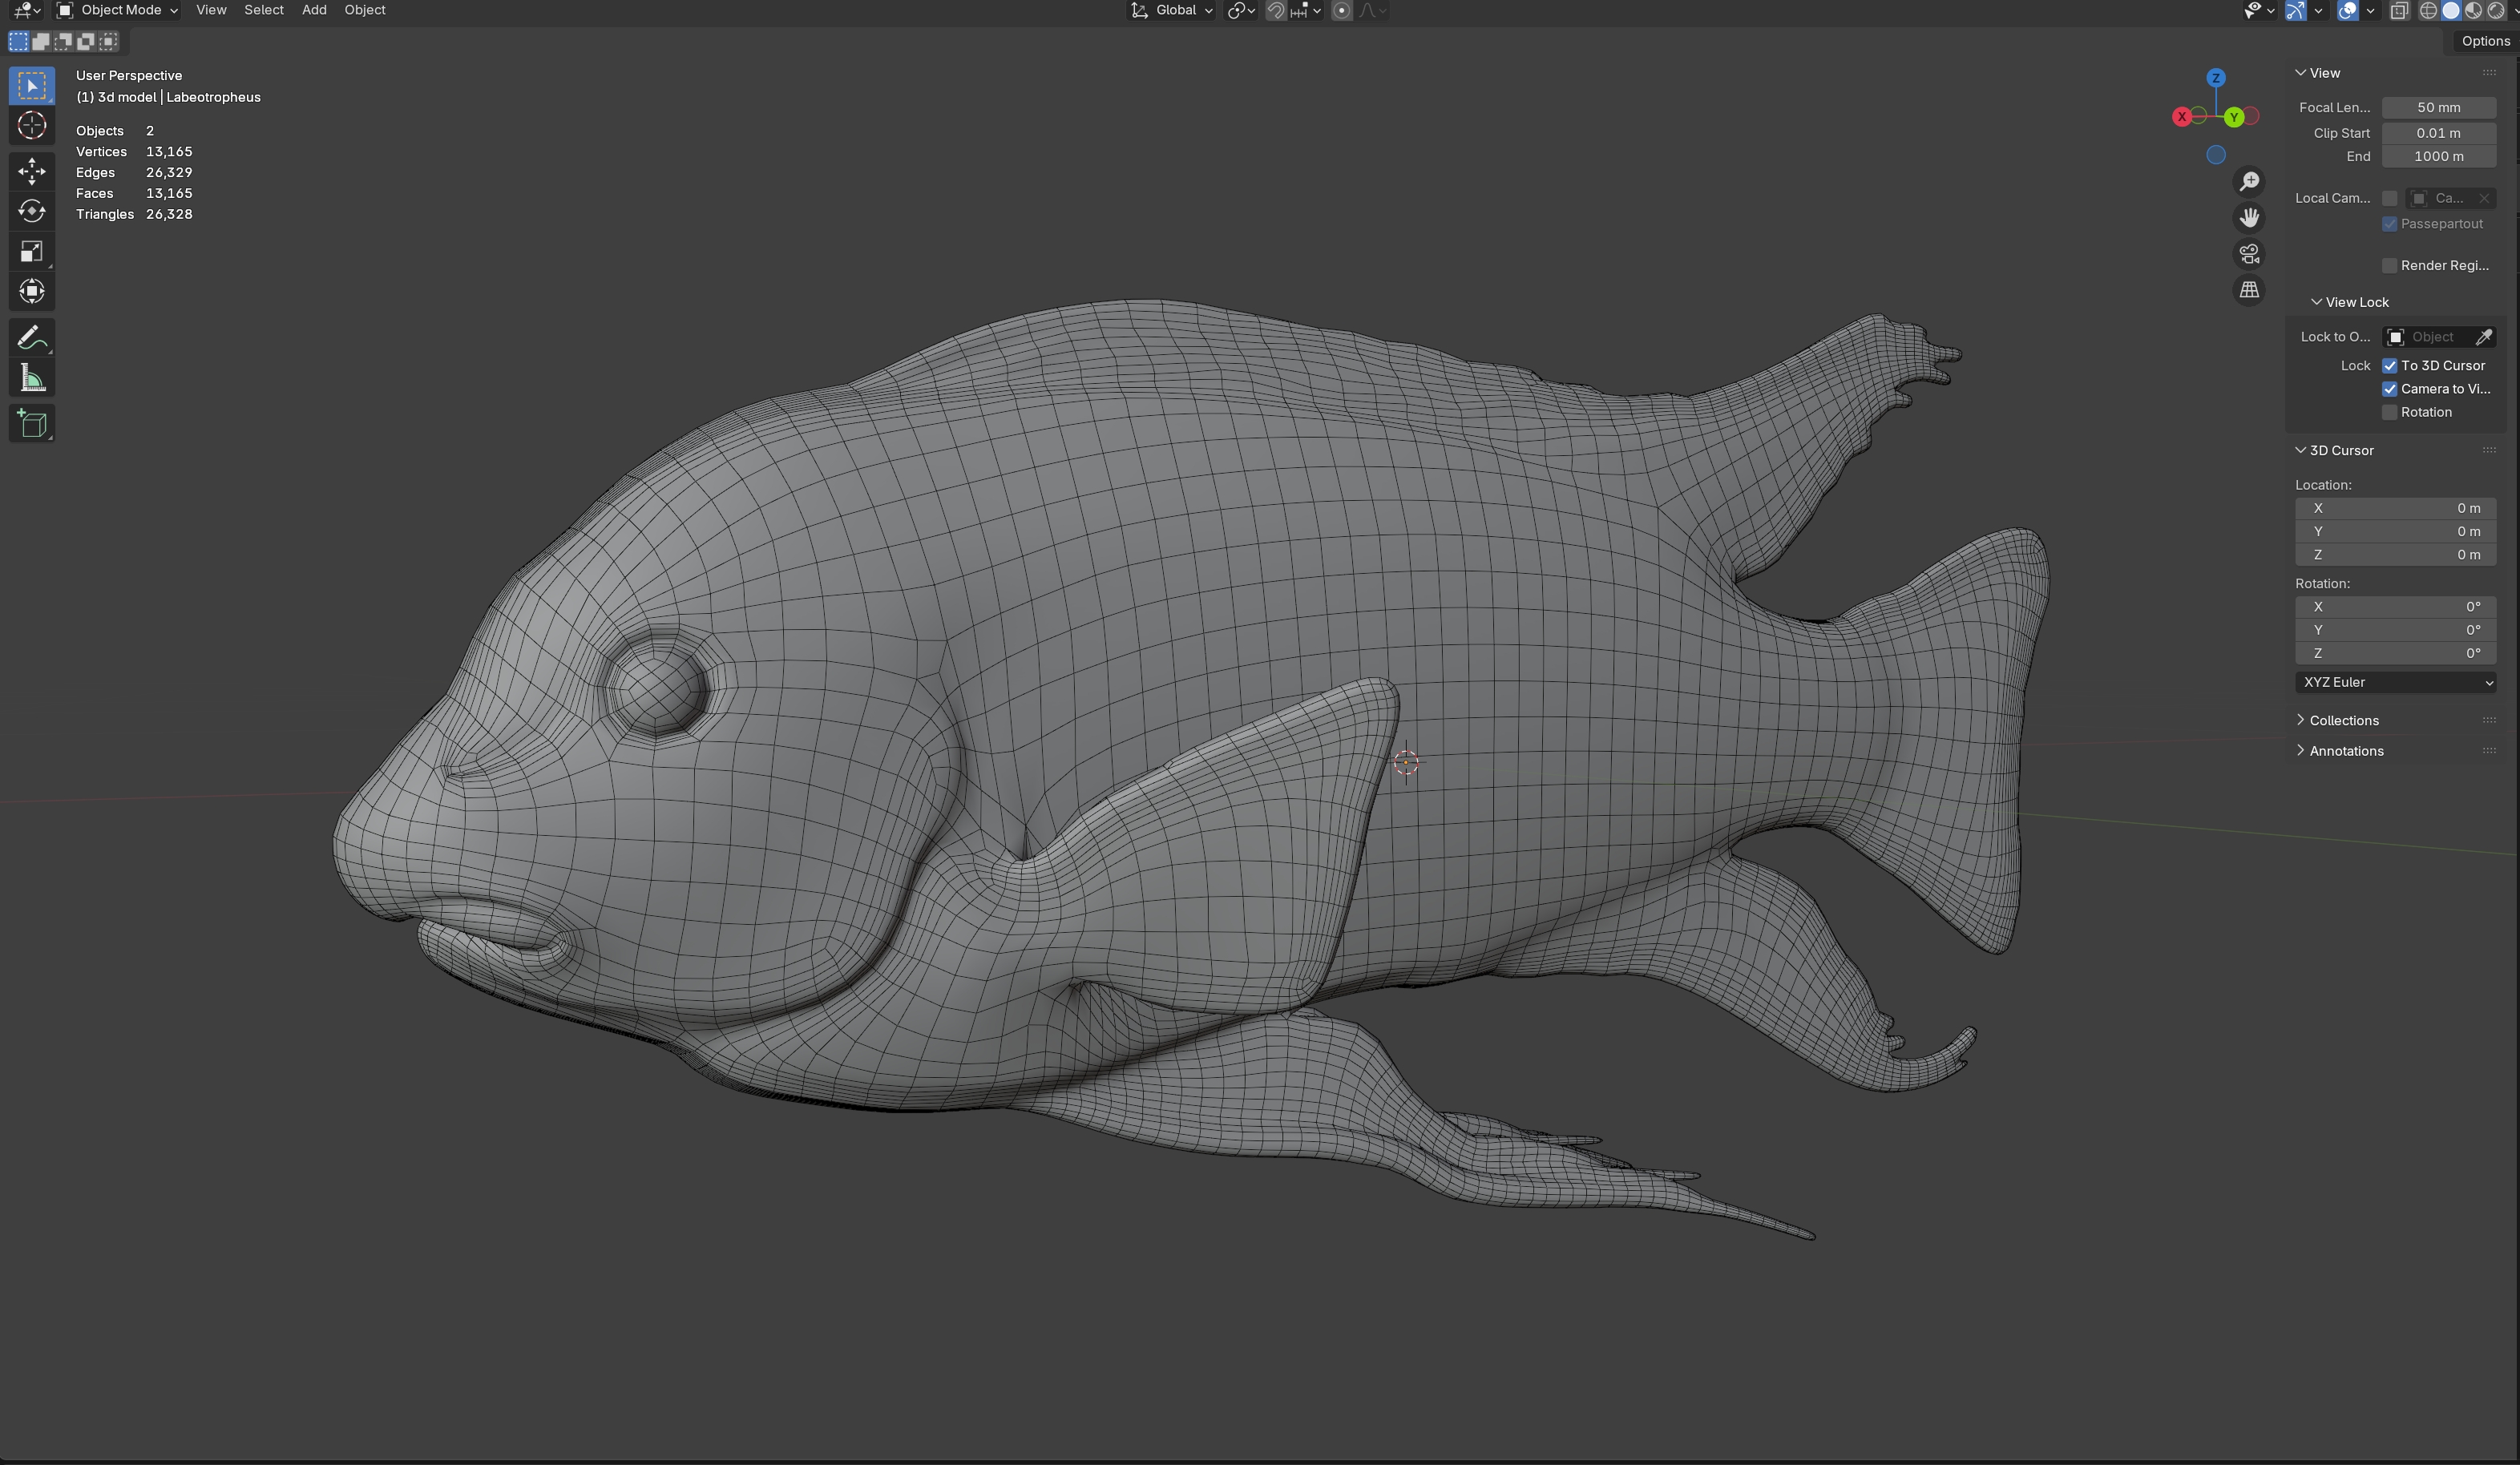Click the 3D Cursor Location X field

pyautogui.click(x=2395, y=508)
